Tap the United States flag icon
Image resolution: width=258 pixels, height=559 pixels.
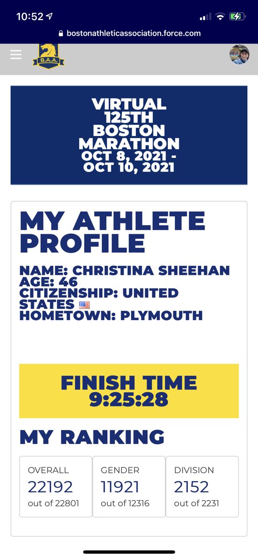click(84, 305)
